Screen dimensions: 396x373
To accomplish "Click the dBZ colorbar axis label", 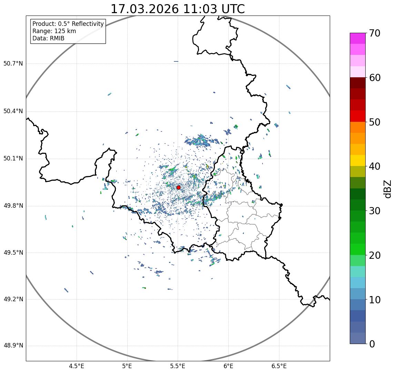I will coord(387,189).
